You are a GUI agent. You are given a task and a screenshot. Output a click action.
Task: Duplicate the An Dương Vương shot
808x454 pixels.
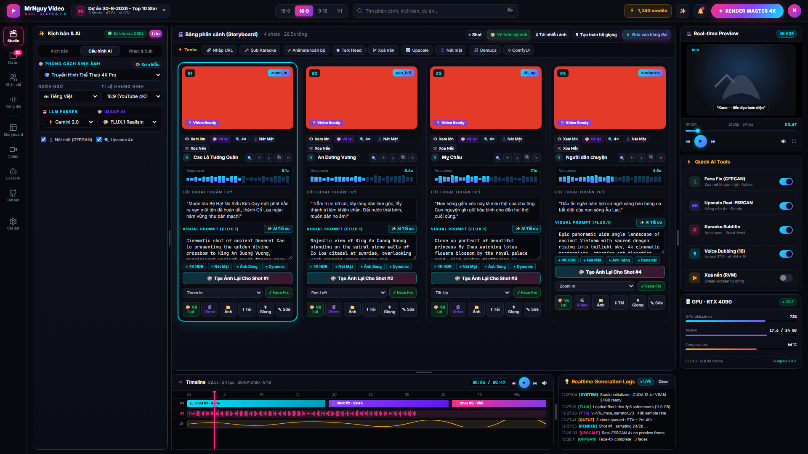[x=403, y=158]
